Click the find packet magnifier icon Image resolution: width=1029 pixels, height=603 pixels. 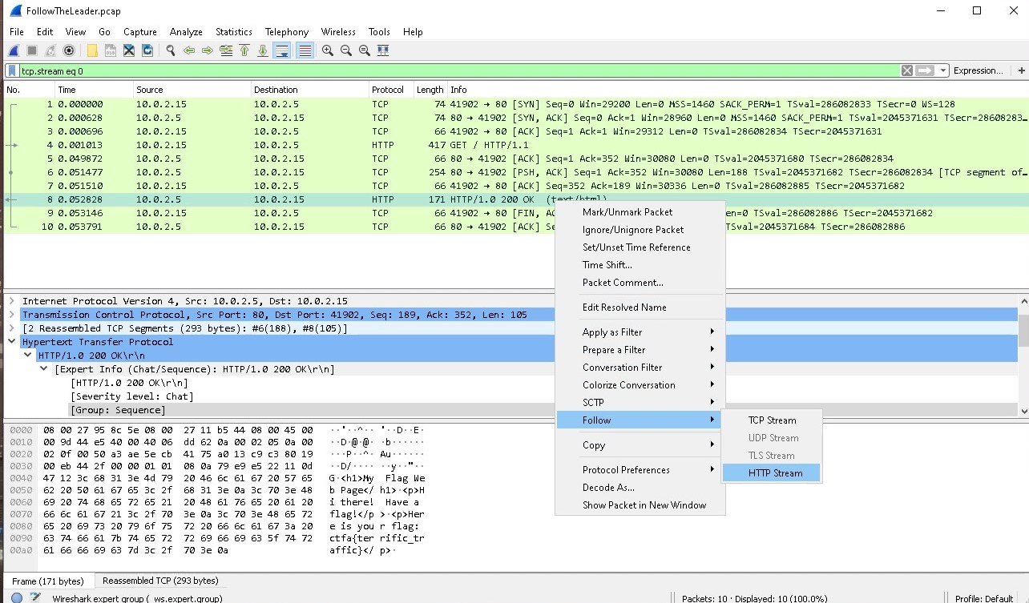[171, 50]
